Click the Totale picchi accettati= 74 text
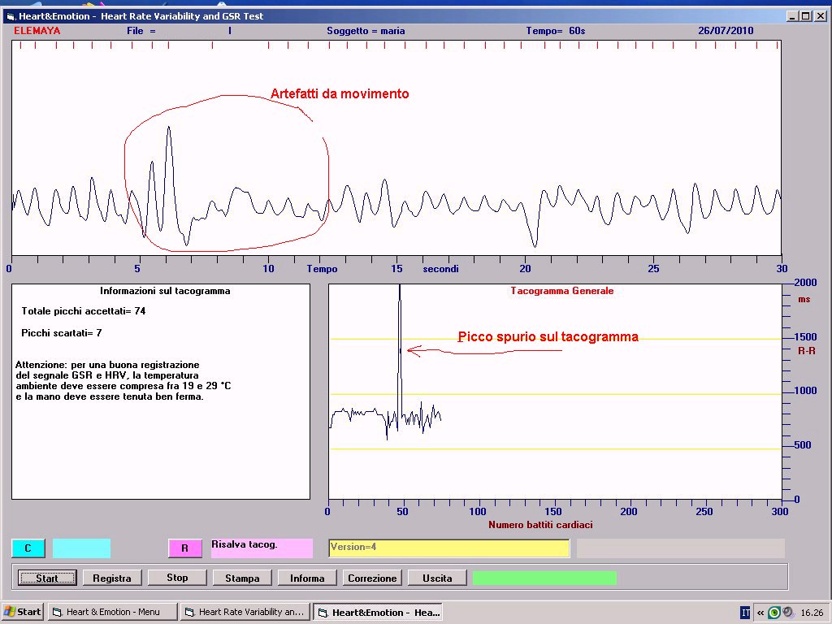 [x=84, y=311]
